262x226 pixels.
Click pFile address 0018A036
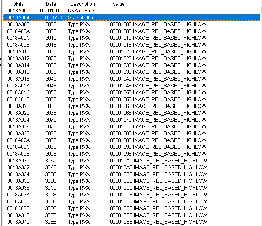click(19, 181)
